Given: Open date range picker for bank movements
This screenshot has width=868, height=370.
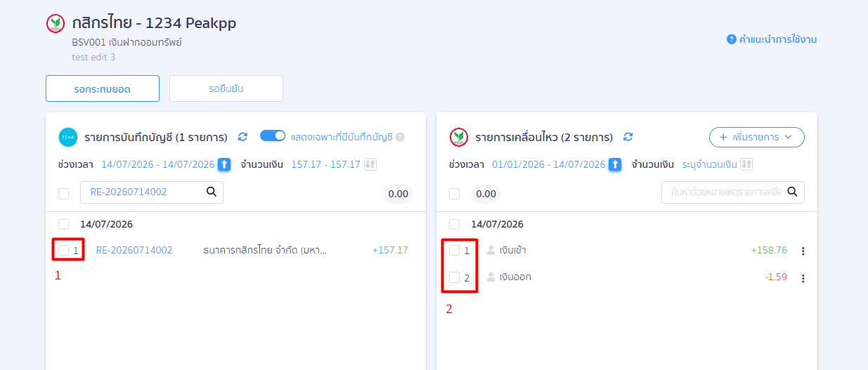Looking at the screenshot, I should point(615,164).
